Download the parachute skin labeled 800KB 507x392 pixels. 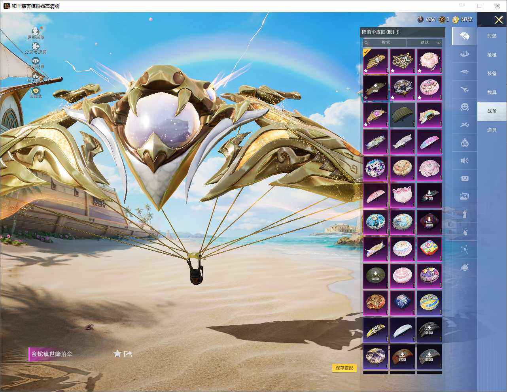pos(429,357)
